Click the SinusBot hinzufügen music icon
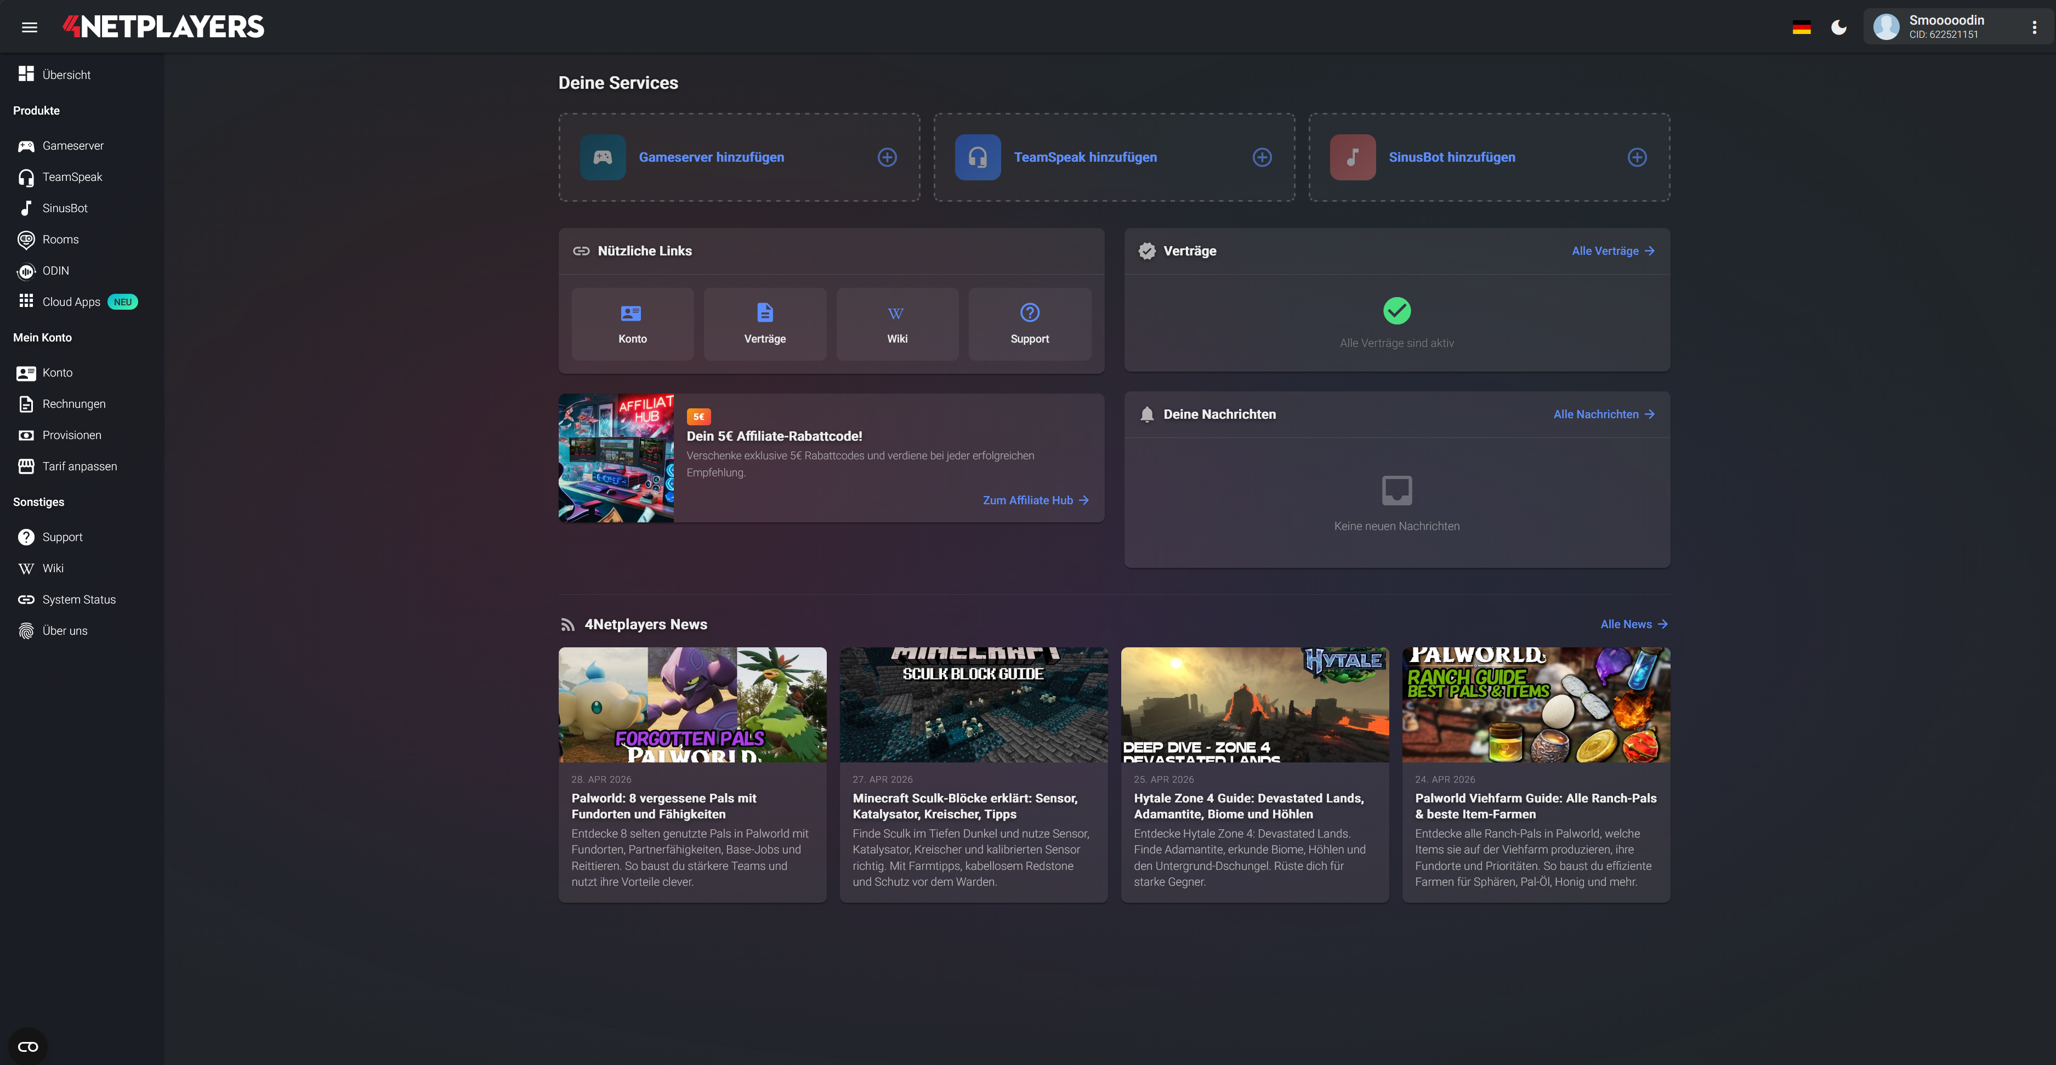The width and height of the screenshot is (2056, 1065). coord(1353,157)
